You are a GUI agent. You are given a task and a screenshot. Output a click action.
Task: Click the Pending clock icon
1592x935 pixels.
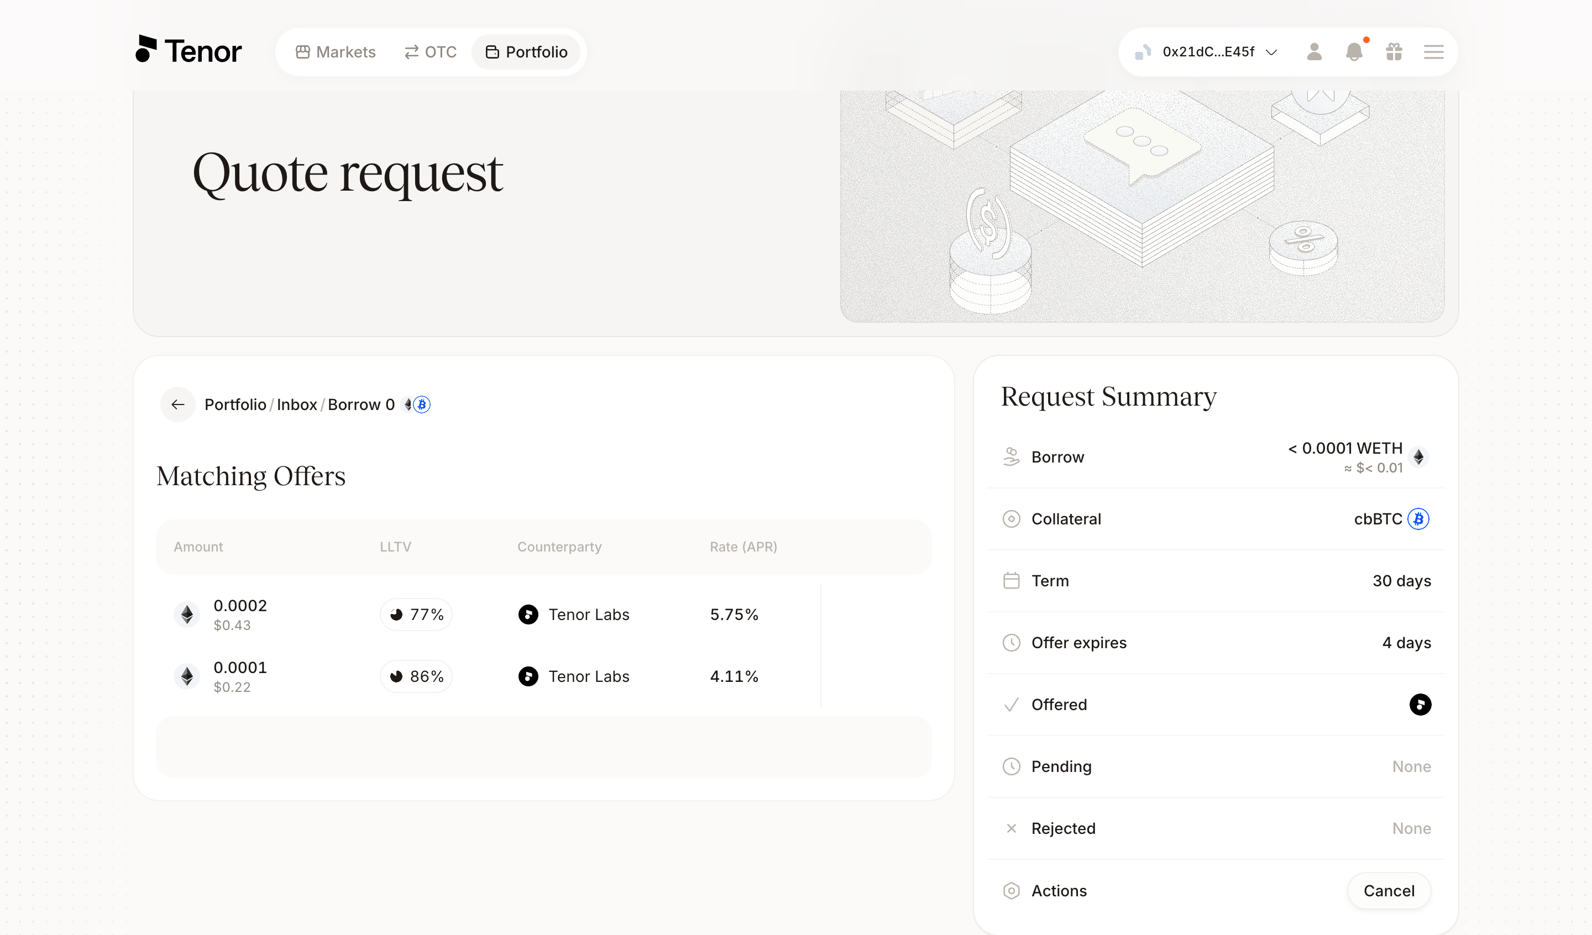pos(1011,766)
